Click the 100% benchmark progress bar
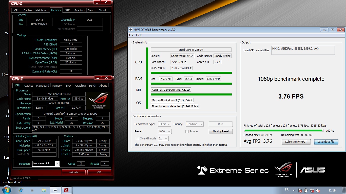Image resolution: width=346 pixels, height=194 pixels. click(283, 131)
